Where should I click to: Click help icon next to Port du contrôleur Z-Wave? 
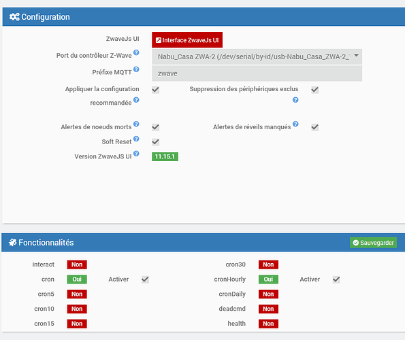[136, 52]
